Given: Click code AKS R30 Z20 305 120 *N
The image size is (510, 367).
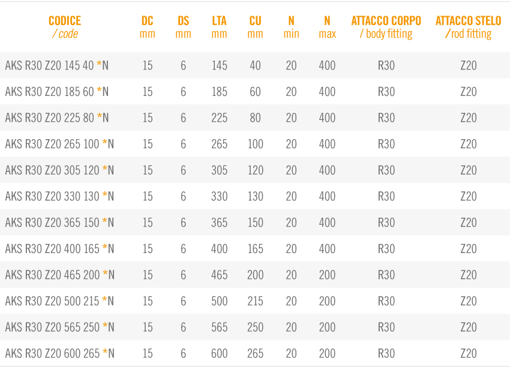Looking at the screenshot, I should 59,170.
